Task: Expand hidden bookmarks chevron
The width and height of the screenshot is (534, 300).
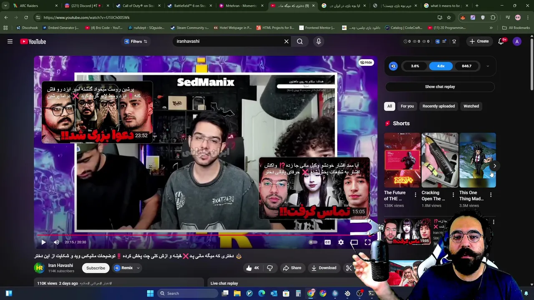Action: [491, 28]
